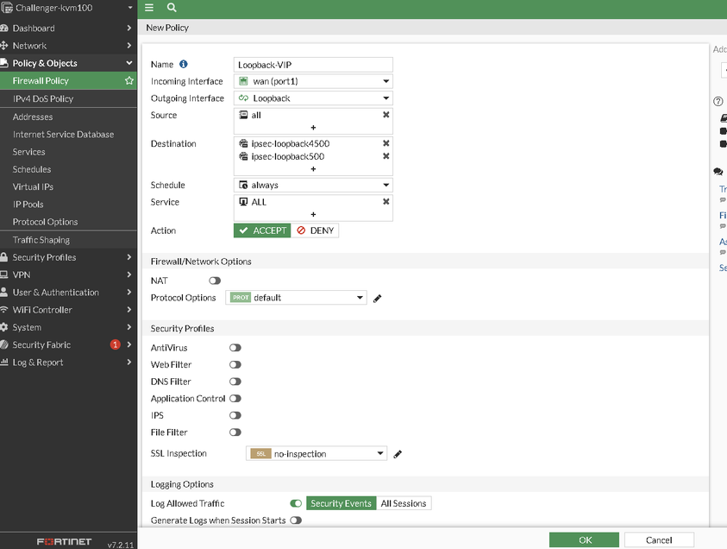Click OK to save policy

(x=584, y=540)
